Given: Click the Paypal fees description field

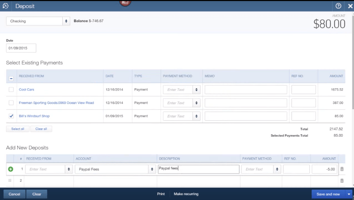Looking at the screenshot, I should coord(199,169).
